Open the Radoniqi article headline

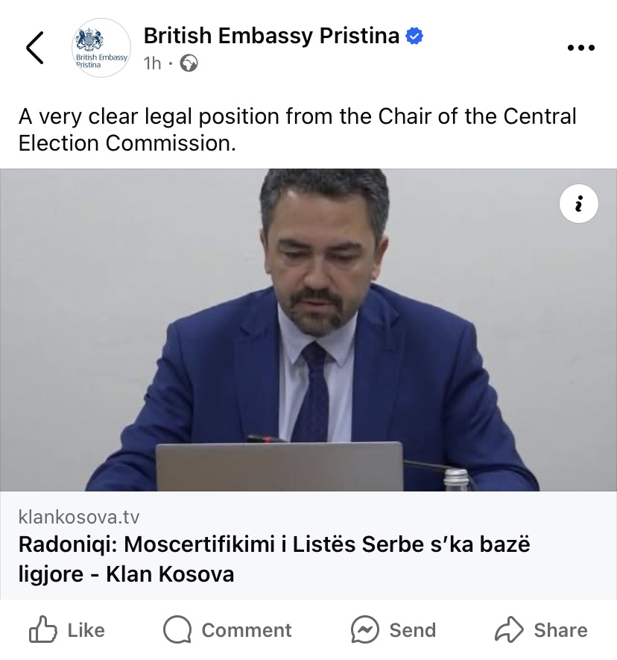click(x=274, y=559)
